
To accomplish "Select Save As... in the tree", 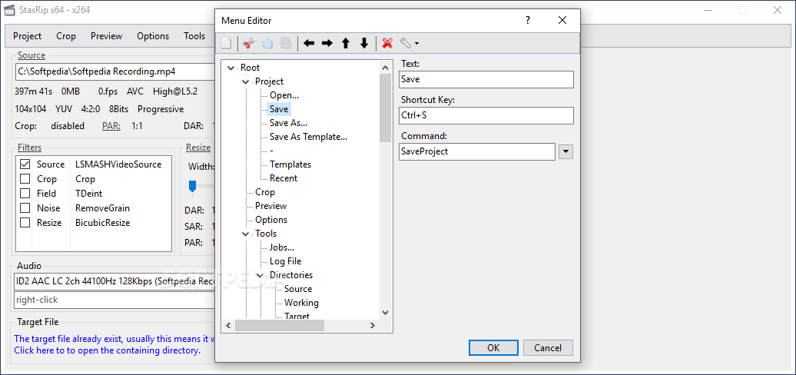I will [x=288, y=123].
